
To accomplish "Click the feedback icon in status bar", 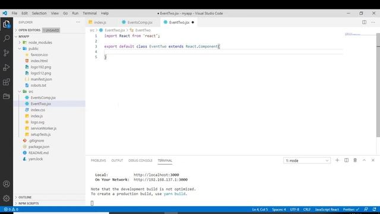I will pos(366,209).
